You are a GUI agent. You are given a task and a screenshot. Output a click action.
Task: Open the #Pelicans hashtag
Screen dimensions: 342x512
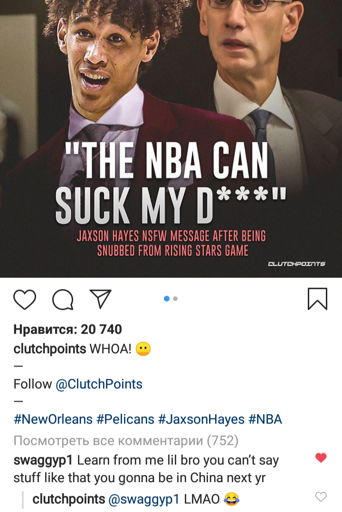coord(125,419)
